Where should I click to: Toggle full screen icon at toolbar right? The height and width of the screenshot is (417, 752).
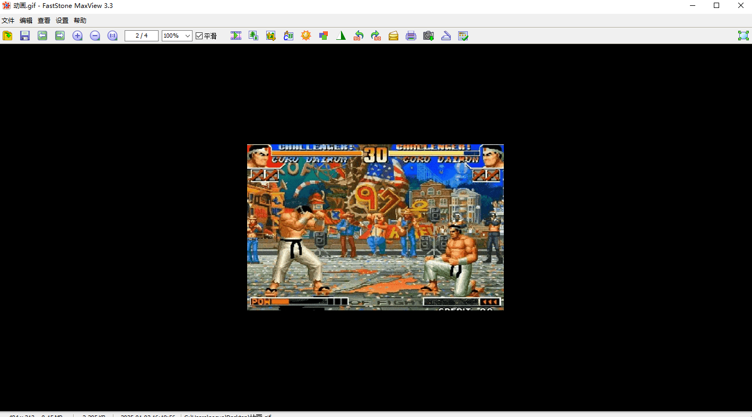pos(744,36)
